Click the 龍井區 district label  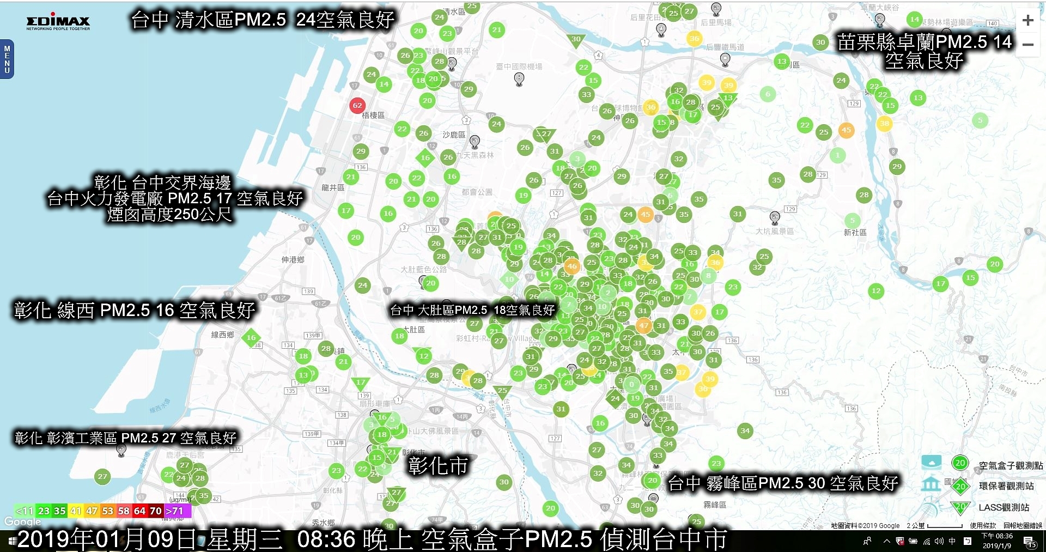tap(333, 187)
